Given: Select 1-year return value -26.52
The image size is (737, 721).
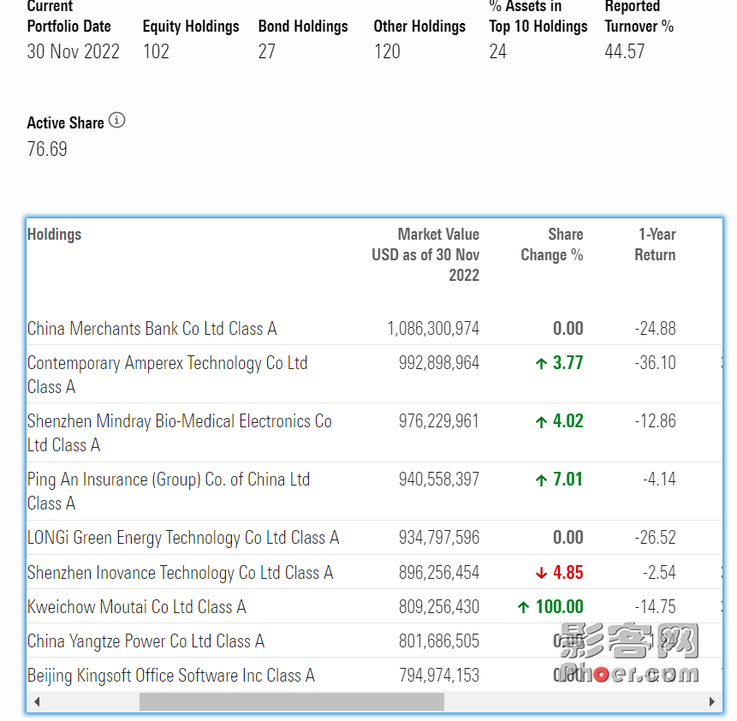Looking at the screenshot, I should [x=655, y=537].
